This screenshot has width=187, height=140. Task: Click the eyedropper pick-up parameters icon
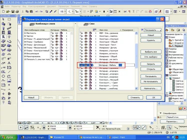(51, 11)
